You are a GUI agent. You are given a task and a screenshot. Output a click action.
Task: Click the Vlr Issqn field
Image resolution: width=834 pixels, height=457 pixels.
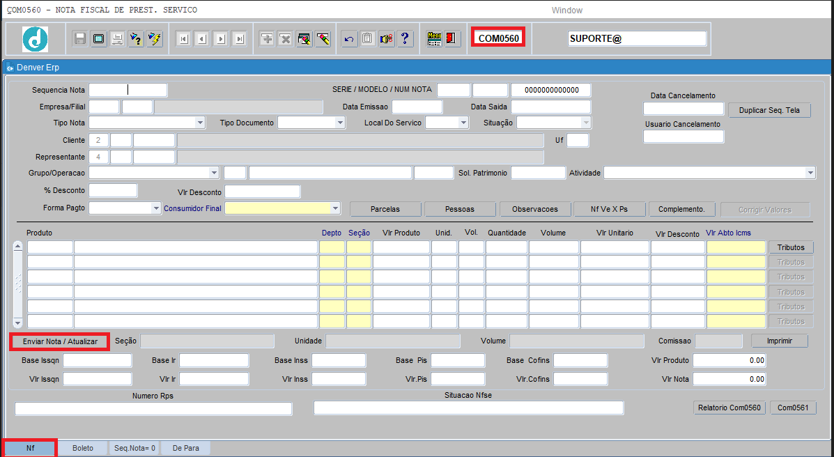click(97, 379)
